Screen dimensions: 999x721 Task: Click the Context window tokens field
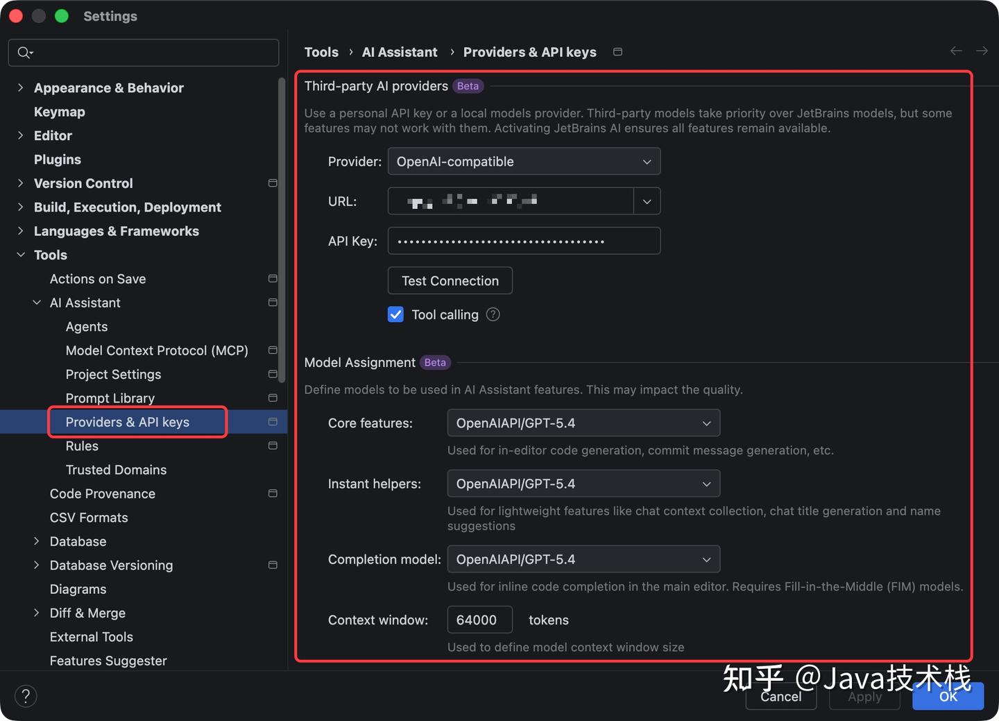480,620
